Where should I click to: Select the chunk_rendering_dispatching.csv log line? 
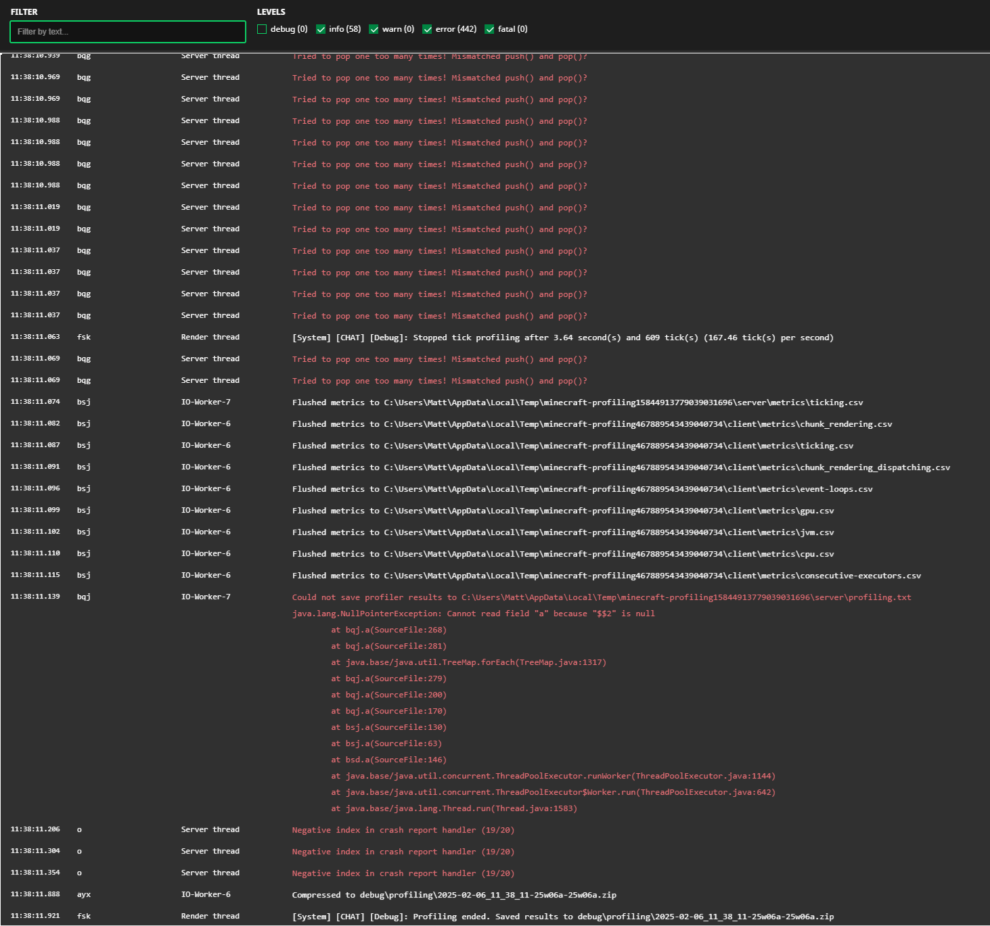tap(621, 467)
